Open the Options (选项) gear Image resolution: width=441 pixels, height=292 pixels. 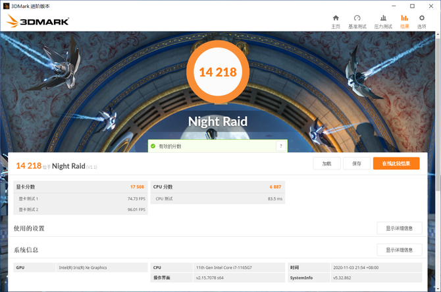(x=422, y=21)
